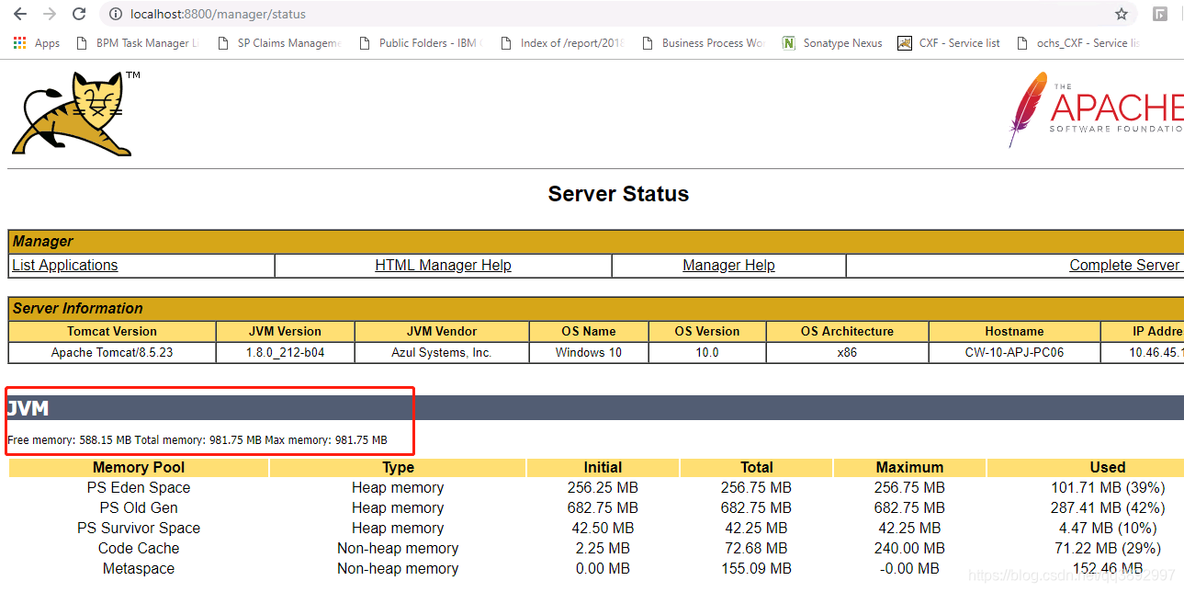The height and width of the screenshot is (592, 1184).
Task: Click the HTML Manager Help link
Action: [443, 265]
